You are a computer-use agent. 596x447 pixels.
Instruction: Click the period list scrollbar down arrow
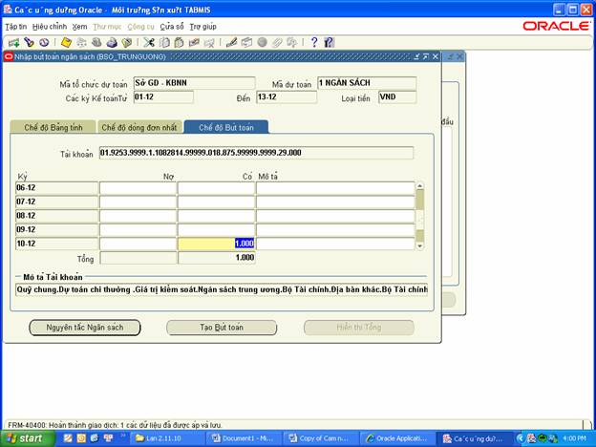click(x=419, y=245)
